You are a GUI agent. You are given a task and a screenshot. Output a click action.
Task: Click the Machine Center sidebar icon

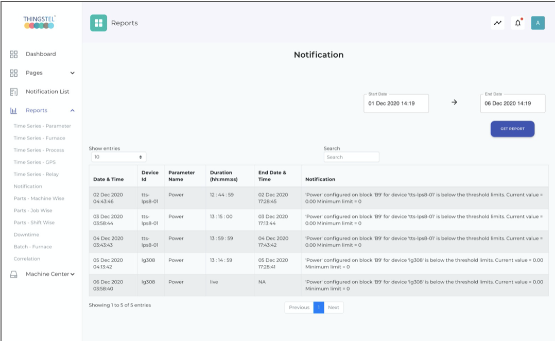pyautogui.click(x=14, y=275)
